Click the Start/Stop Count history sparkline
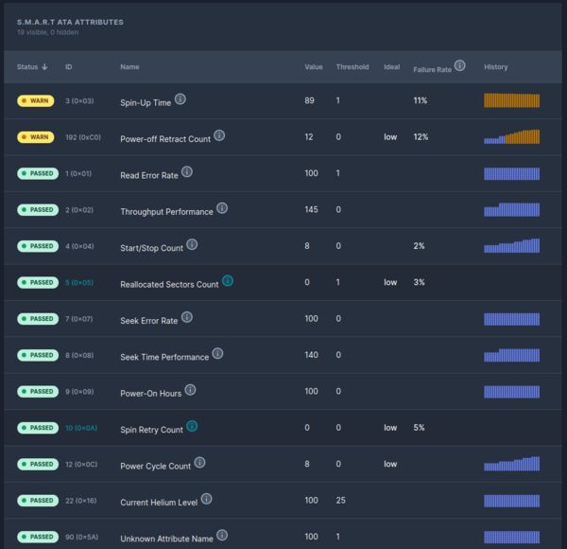Screen dimensions: 567x549 click(x=511, y=246)
